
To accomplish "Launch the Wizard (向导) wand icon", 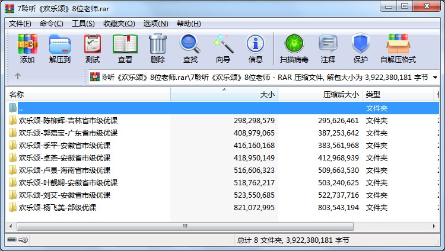I will [x=223, y=48].
